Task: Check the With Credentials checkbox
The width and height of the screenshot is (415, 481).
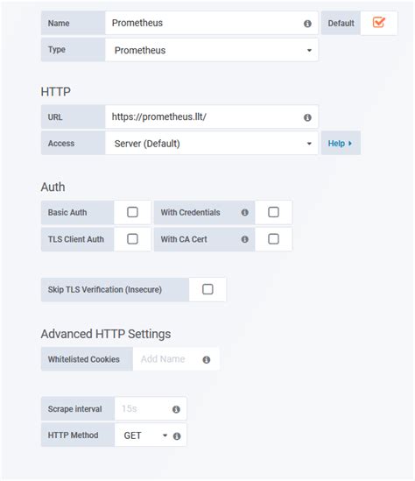Action: pos(273,212)
